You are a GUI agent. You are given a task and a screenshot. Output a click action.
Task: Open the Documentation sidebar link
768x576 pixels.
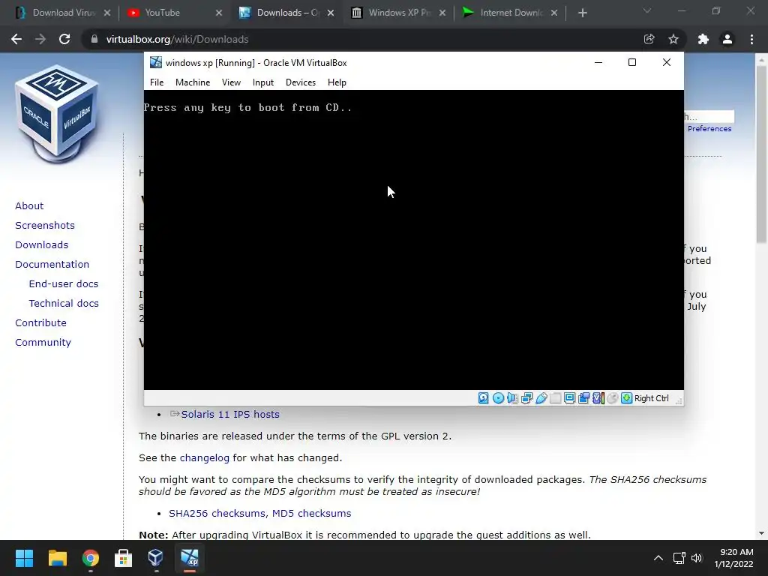pos(52,265)
